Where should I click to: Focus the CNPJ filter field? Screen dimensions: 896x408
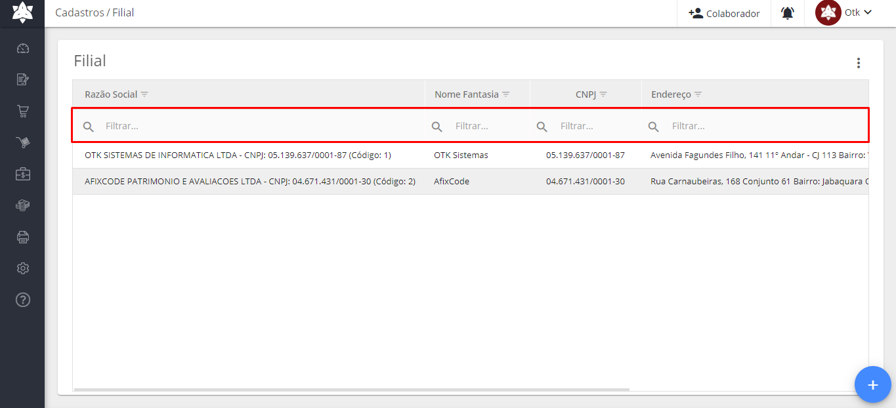click(597, 126)
